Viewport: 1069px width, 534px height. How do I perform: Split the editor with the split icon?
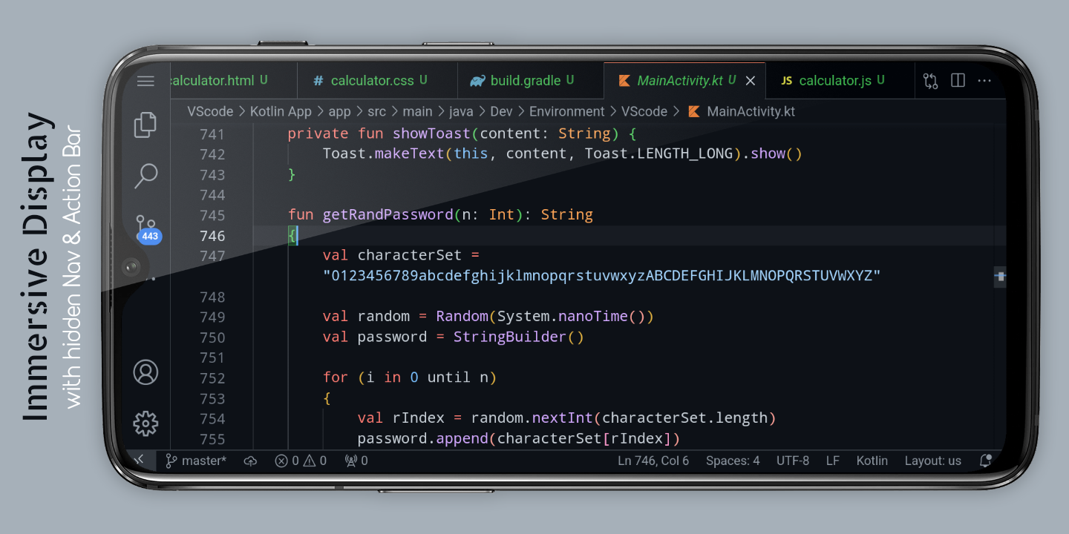[958, 80]
